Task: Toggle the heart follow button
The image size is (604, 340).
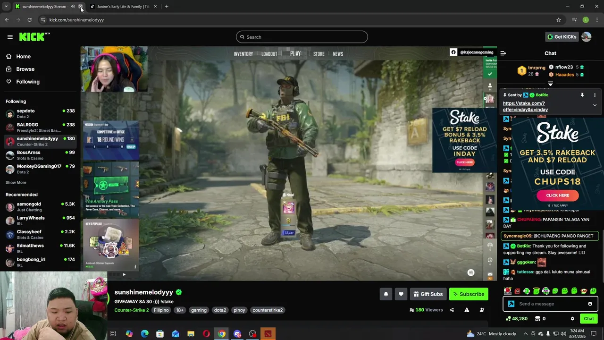Action: pos(401,294)
